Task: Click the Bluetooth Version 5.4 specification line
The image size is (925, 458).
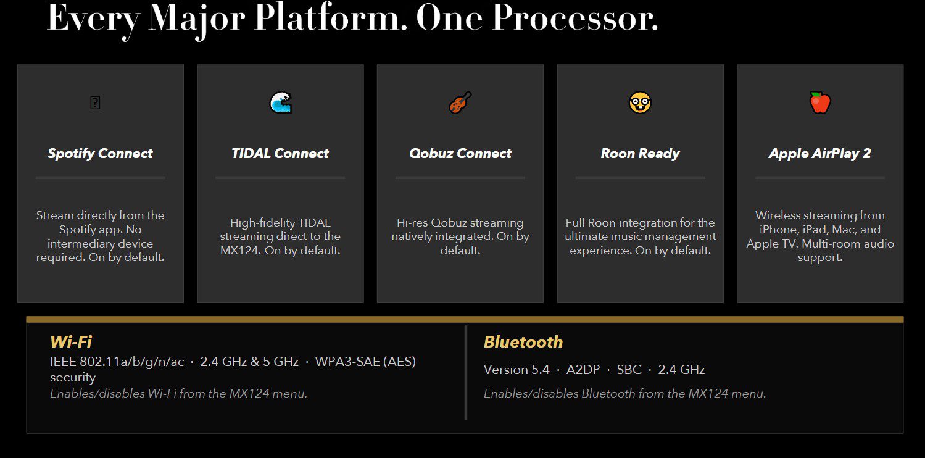Action: tap(594, 370)
